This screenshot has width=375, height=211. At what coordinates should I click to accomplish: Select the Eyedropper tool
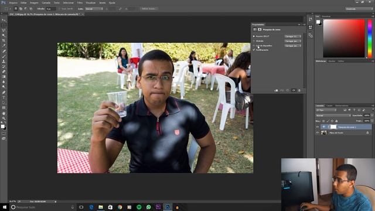(x=4, y=46)
